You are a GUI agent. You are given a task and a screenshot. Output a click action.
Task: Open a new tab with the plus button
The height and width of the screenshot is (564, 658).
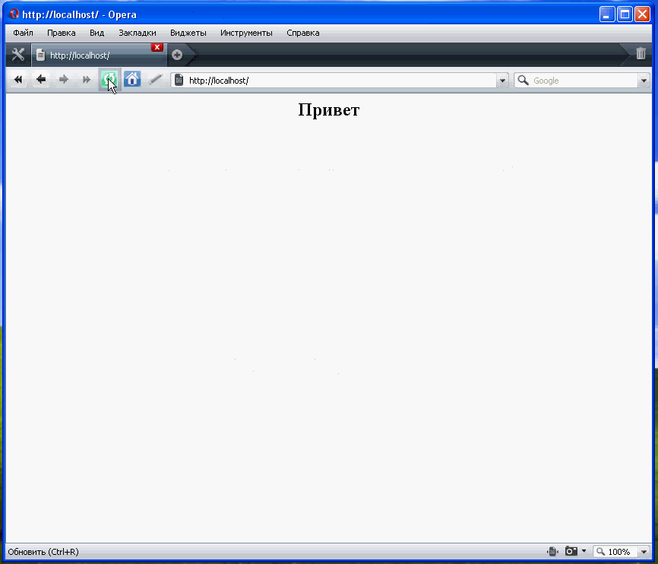click(177, 55)
